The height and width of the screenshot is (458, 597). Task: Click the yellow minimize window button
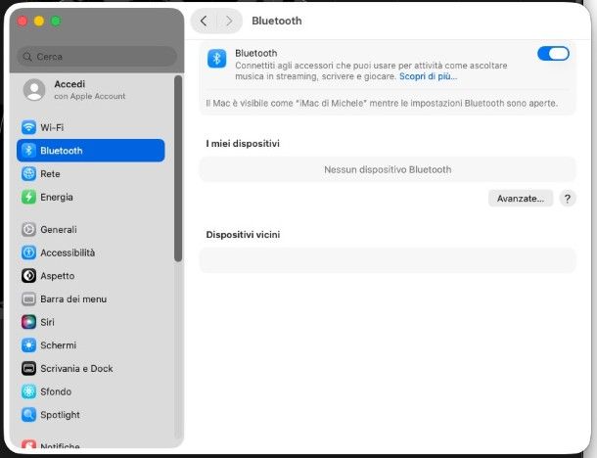coord(39,21)
